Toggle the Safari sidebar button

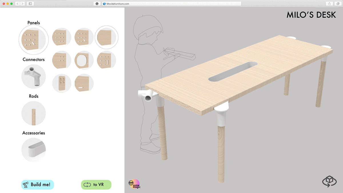[x=30, y=4]
